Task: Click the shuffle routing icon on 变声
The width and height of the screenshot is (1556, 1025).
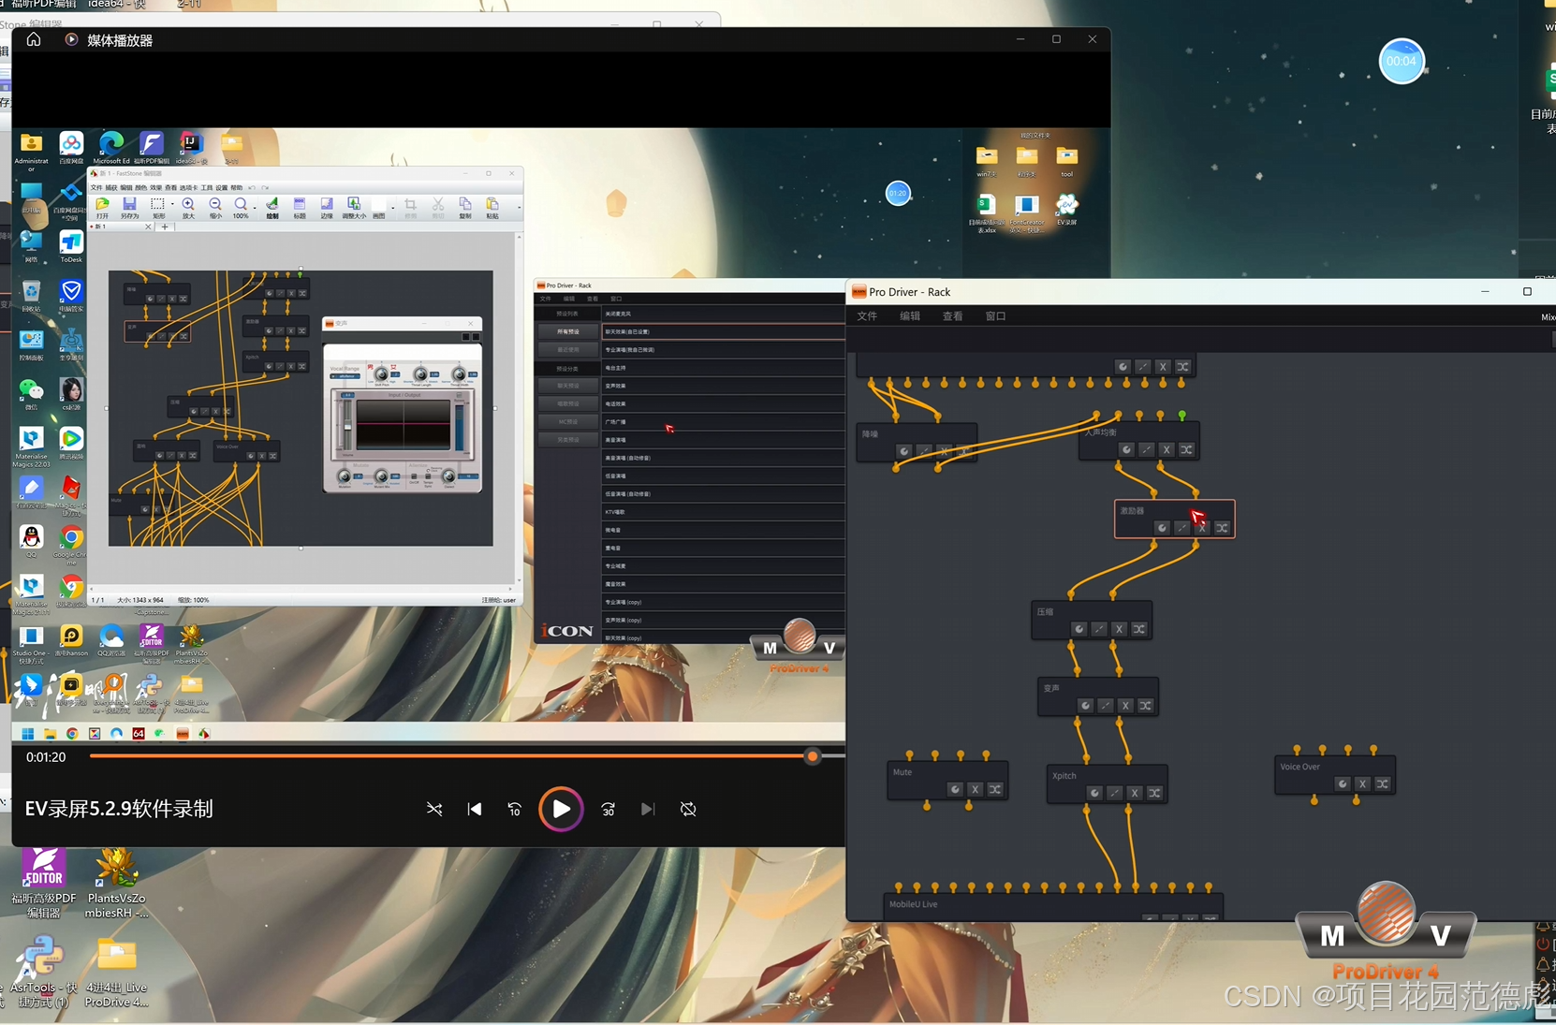Action: 1146,705
